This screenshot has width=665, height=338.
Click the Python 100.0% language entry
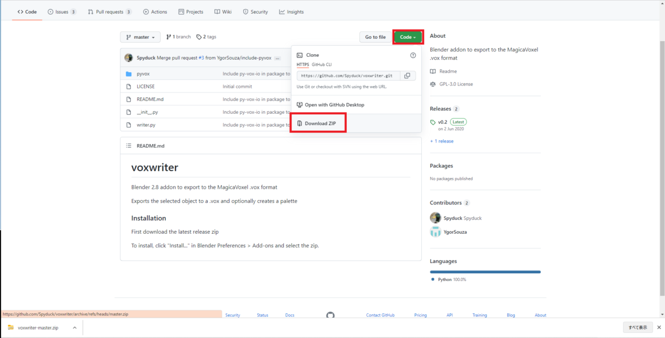[449, 279]
